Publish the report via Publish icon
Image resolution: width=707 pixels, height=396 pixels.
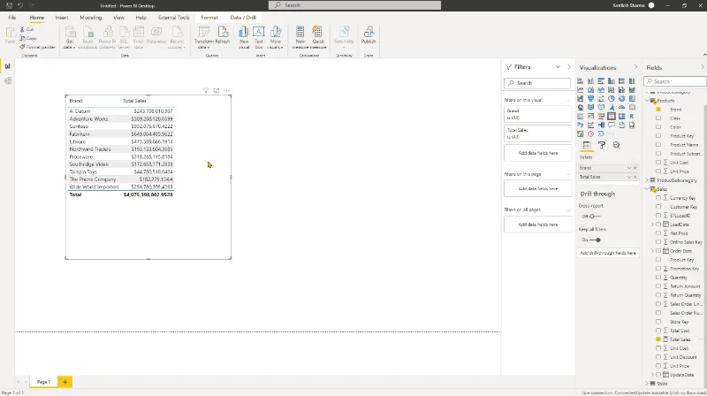coord(369,35)
